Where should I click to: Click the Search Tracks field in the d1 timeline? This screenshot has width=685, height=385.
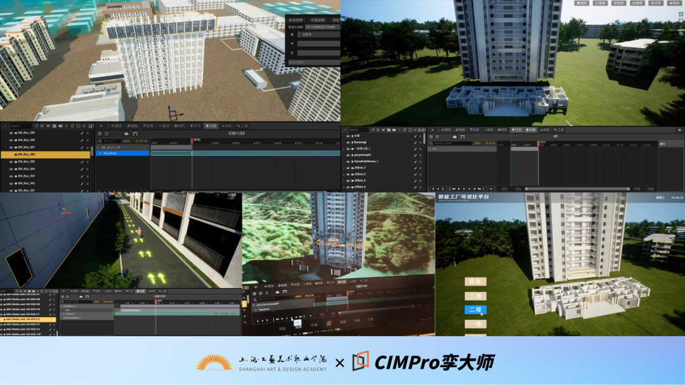(x=450, y=143)
